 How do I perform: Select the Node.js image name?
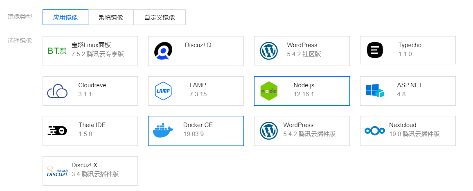click(x=304, y=85)
